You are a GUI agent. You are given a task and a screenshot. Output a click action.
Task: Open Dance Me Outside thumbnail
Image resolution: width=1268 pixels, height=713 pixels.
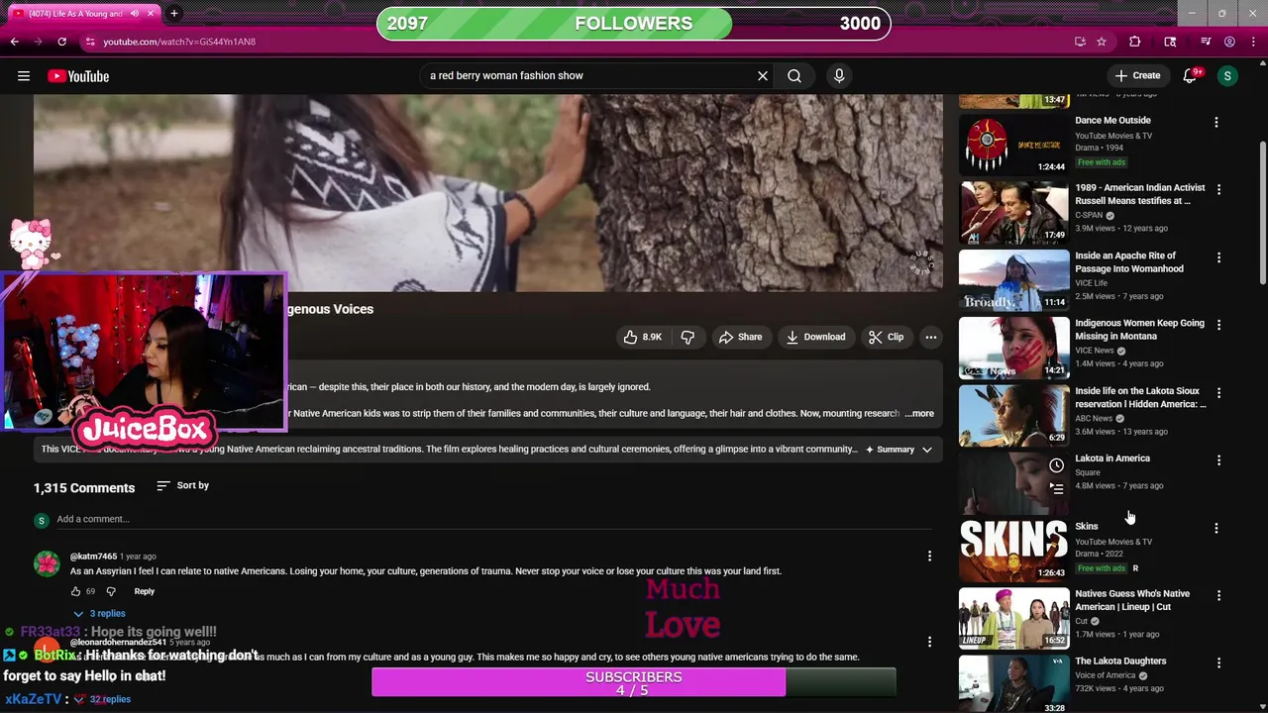[x=1013, y=145]
